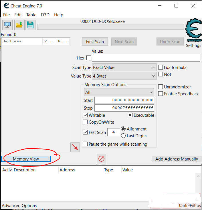This screenshot has width=202, height=210.
Task: Open the Cheat Engine logo settings
Action: [x=193, y=30]
